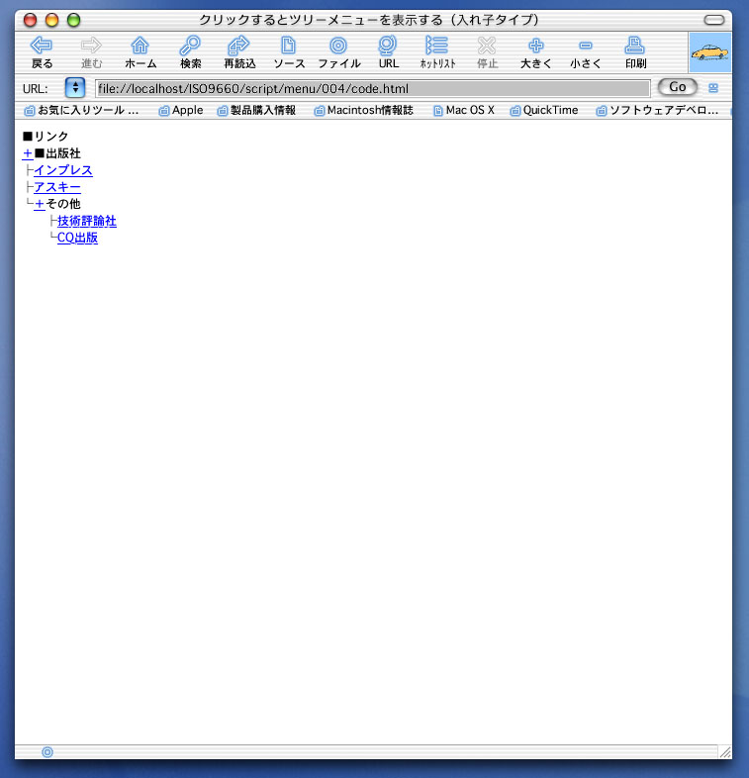749x778 pixels.
Task: Open the Apple bookmark folder
Action: click(x=181, y=110)
